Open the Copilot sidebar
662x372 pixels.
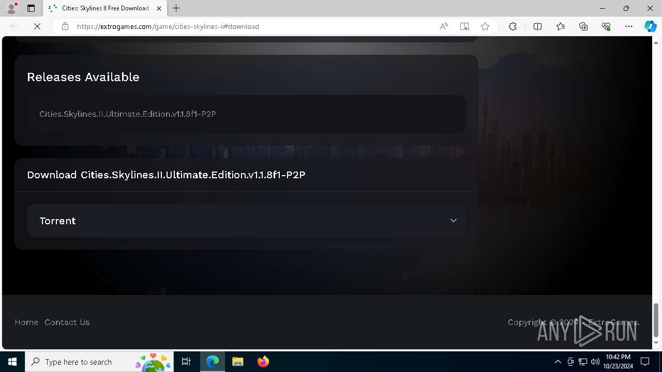pyautogui.click(x=650, y=26)
